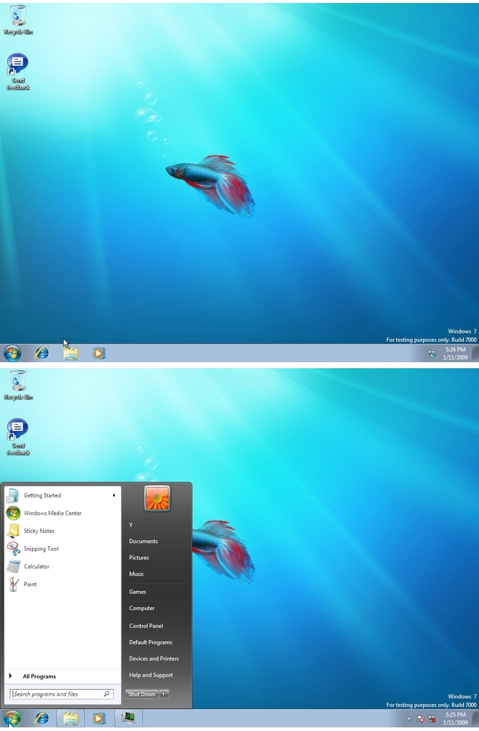
Task: Click the clock showing 5:25 PM
Action: 456,718
